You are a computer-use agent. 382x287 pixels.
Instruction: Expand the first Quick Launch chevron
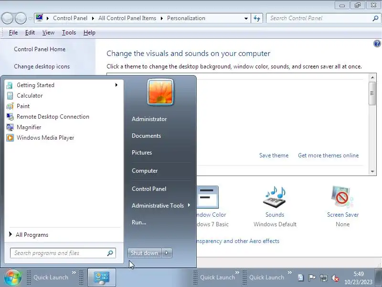(74, 272)
